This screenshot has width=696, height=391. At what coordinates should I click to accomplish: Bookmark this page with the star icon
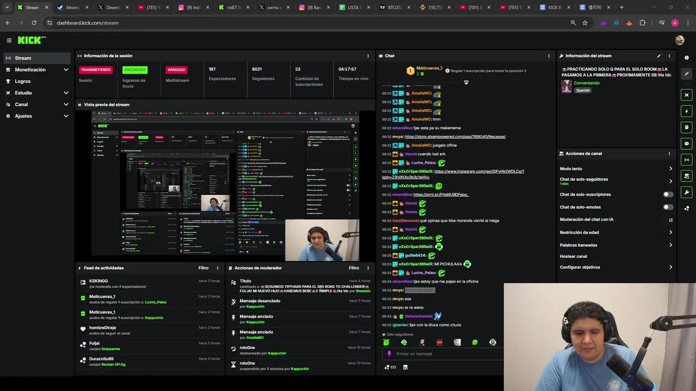coord(585,23)
